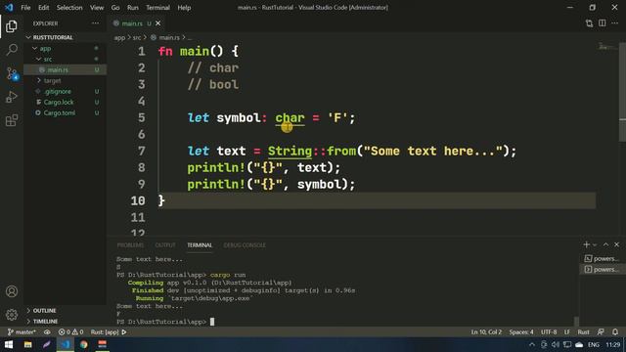Viewport: 626px width, 352px height.
Task: Change indentation via Spaces: 4
Action: pyautogui.click(x=521, y=332)
